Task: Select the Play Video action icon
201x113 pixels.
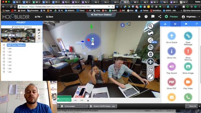Action: tap(188, 82)
